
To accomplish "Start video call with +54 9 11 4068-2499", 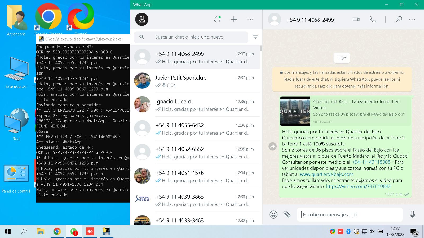I will (x=356, y=19).
